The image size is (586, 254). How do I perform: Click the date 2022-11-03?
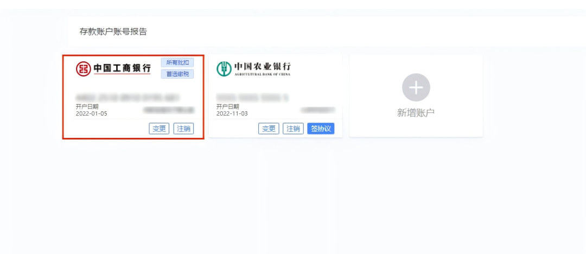point(232,113)
